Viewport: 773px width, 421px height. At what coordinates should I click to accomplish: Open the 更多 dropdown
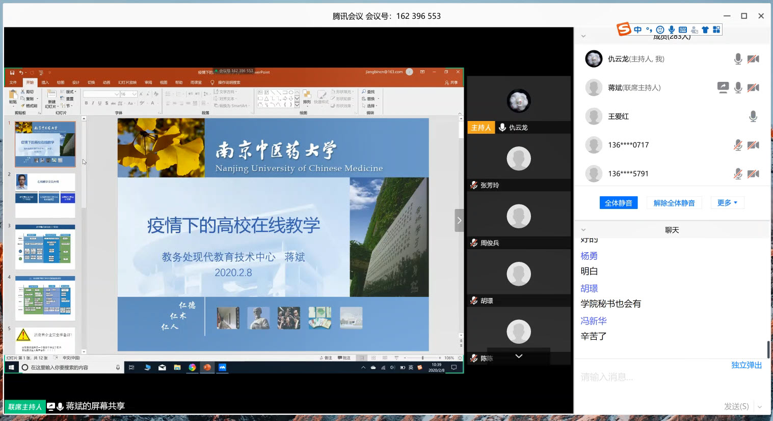(x=727, y=202)
